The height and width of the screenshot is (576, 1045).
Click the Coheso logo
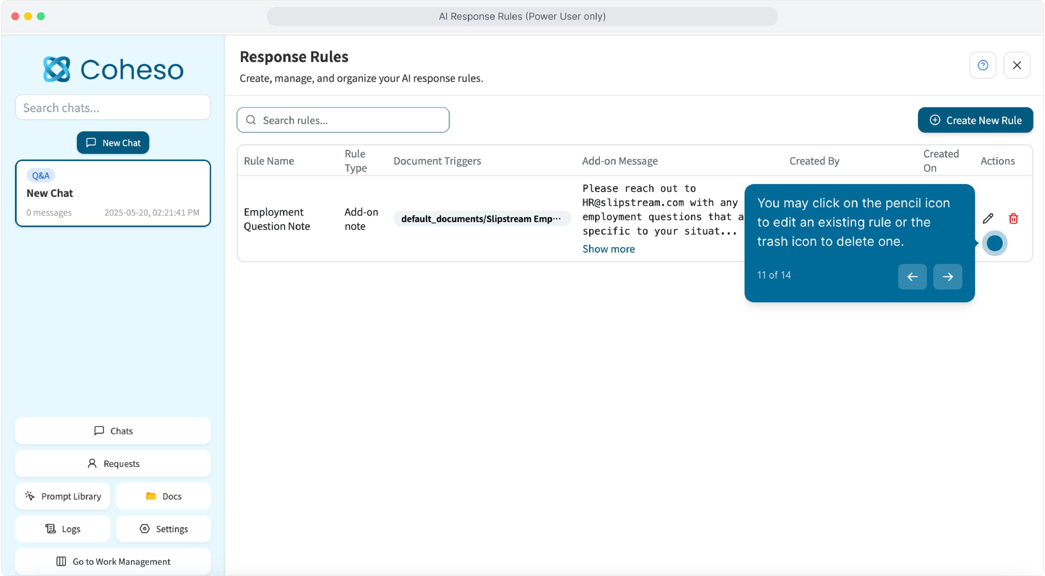click(x=113, y=69)
